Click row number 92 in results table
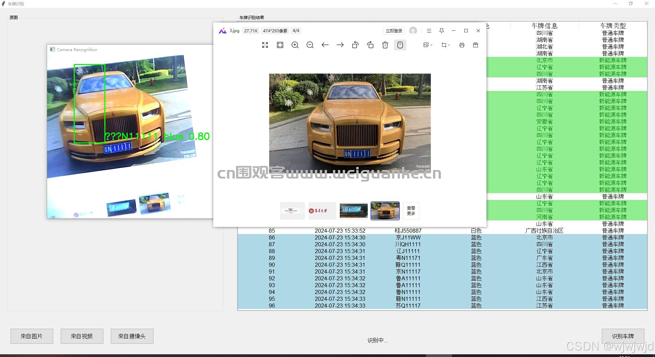 (272, 278)
